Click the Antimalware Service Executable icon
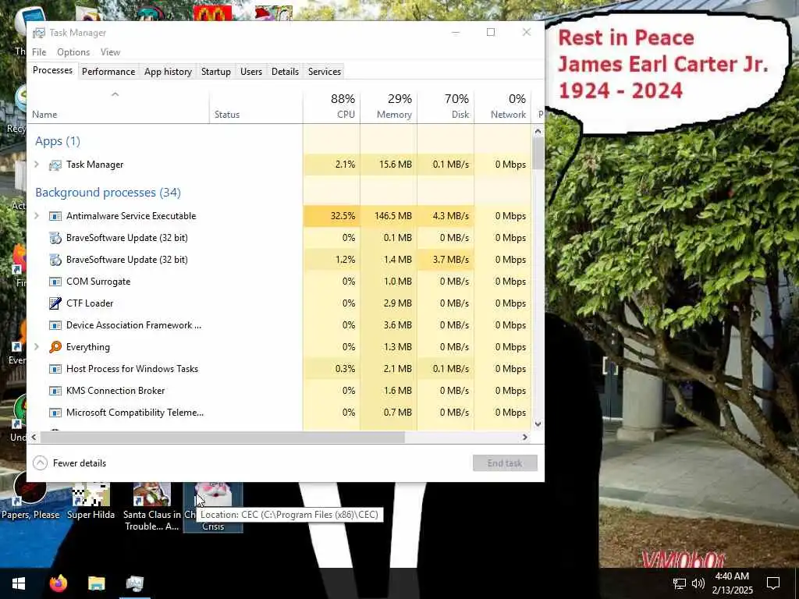 click(55, 216)
